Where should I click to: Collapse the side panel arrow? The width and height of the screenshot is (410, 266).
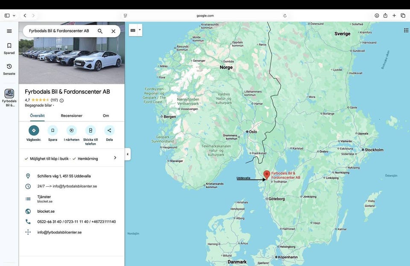[127, 154]
